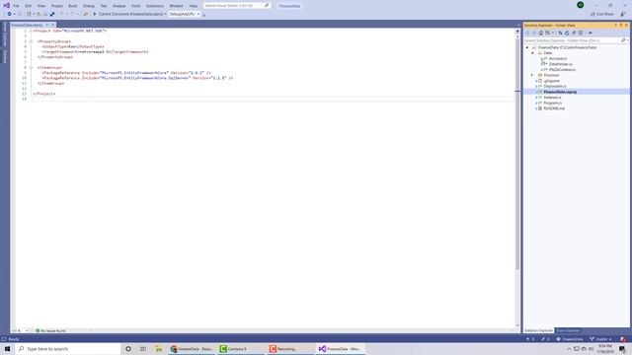Viewport: 632px width, 355px height.
Task: Collapse the Data folder in Solution Explorer
Action: tap(532, 53)
